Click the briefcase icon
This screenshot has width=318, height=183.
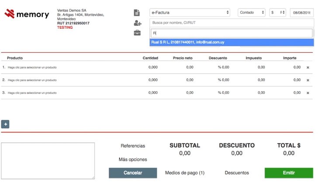(137, 33)
